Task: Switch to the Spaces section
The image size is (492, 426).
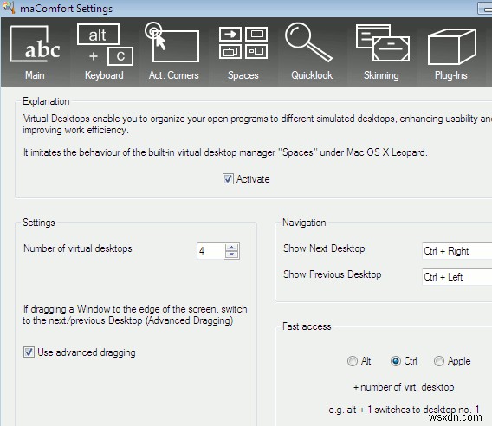Action: pos(243,53)
